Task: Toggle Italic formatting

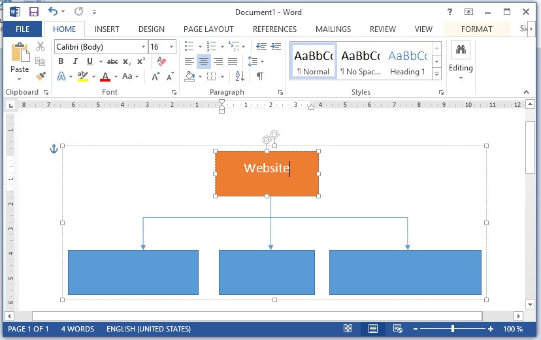Action: click(75, 61)
